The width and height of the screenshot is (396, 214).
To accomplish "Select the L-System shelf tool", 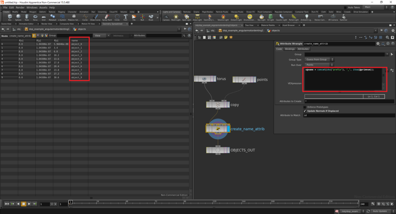I will point(62,17).
